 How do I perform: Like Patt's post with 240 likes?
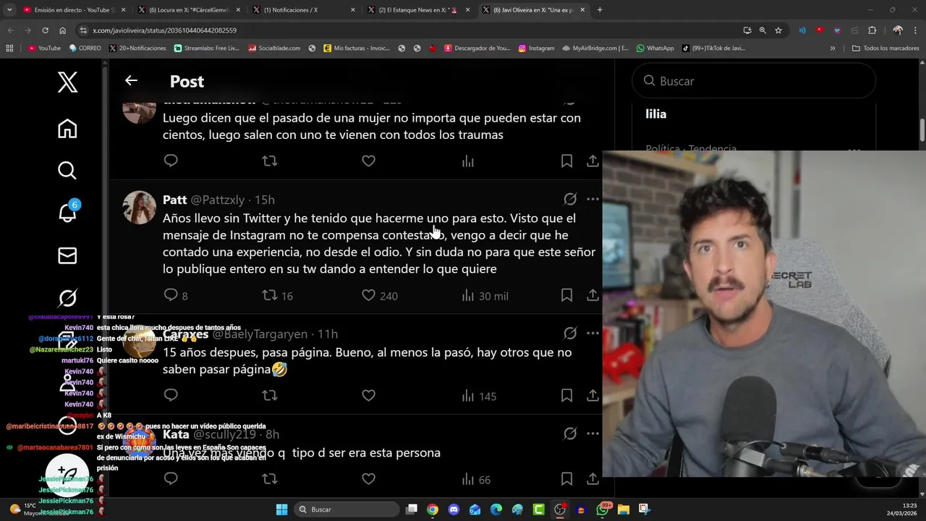(368, 295)
